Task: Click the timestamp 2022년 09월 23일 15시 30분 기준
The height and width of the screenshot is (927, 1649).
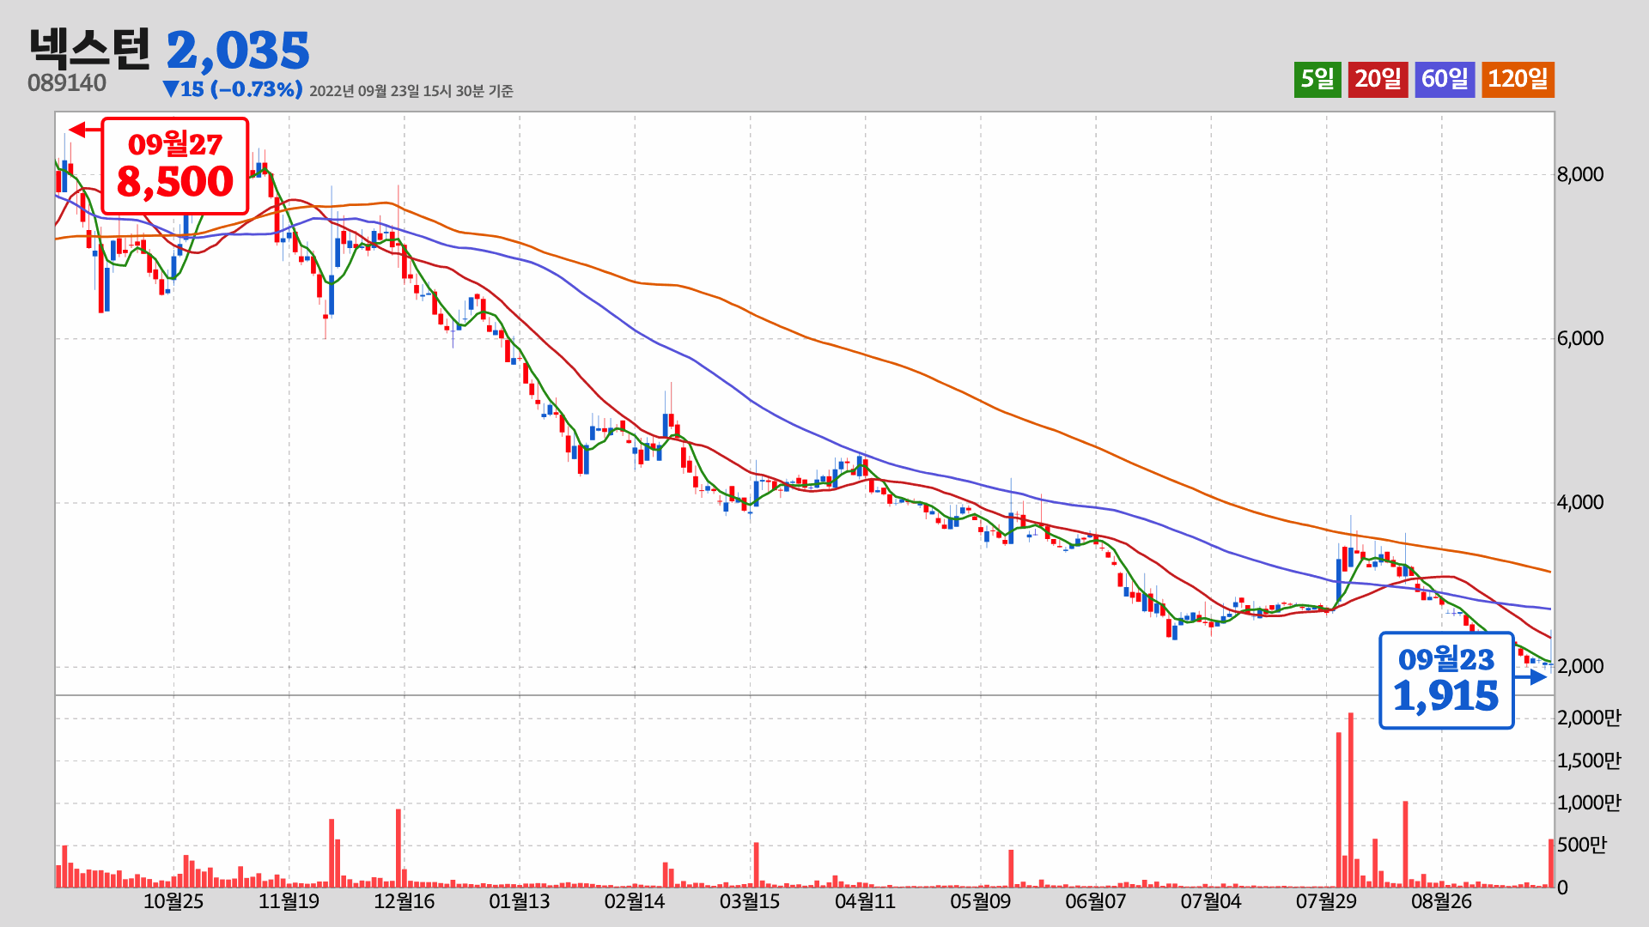Action: tap(411, 91)
